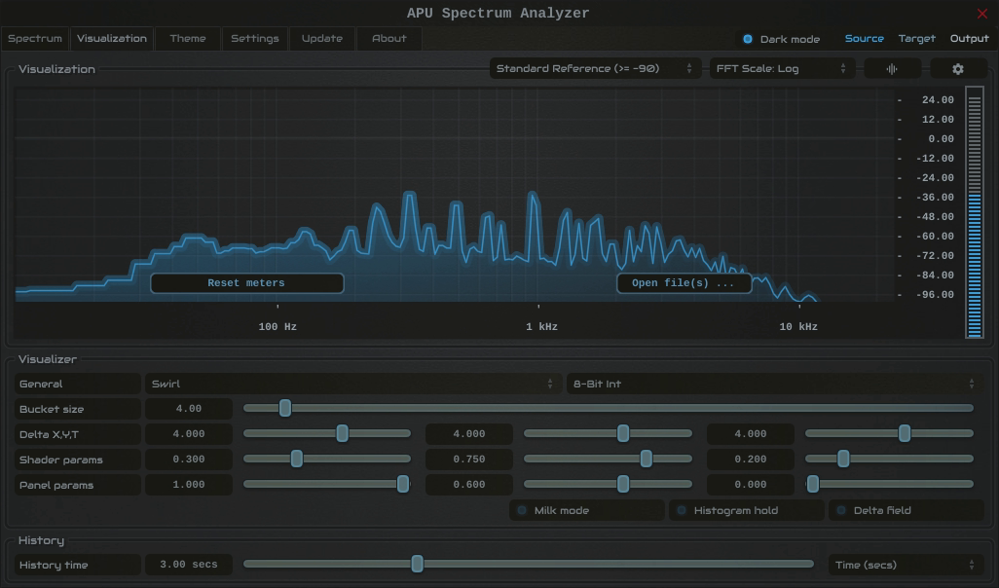Click the Bucket size slider handle

[x=285, y=408]
